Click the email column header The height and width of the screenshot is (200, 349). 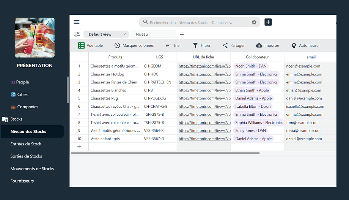[311, 57]
